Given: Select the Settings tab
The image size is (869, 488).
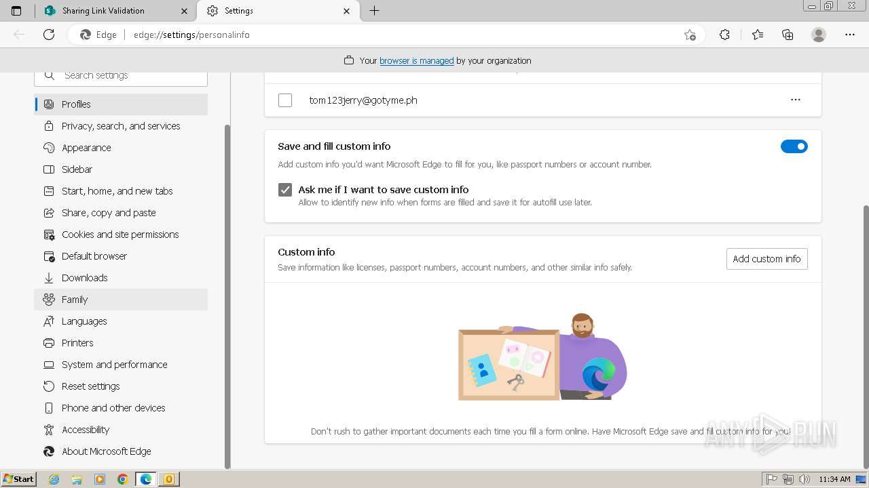Looking at the screenshot, I should point(278,11).
